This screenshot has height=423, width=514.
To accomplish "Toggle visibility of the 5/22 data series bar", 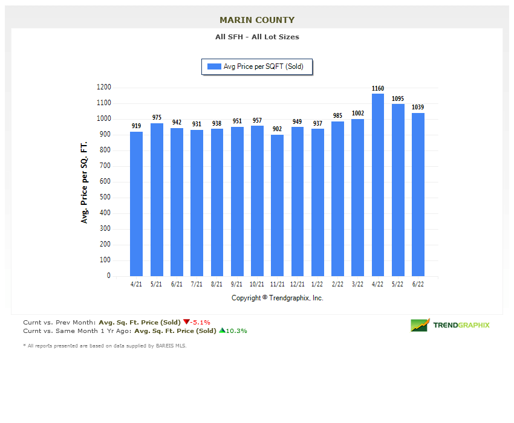I will pyautogui.click(x=397, y=187).
